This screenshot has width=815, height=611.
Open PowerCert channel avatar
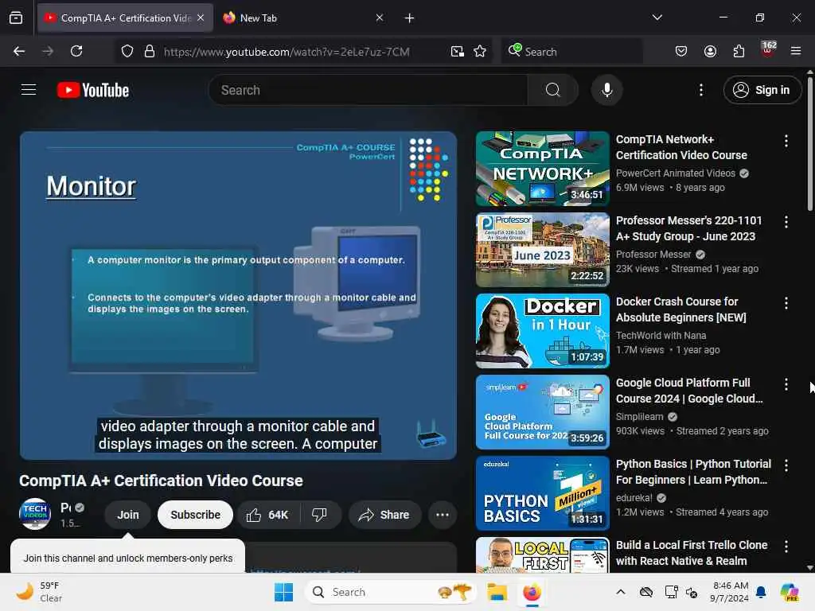click(35, 514)
